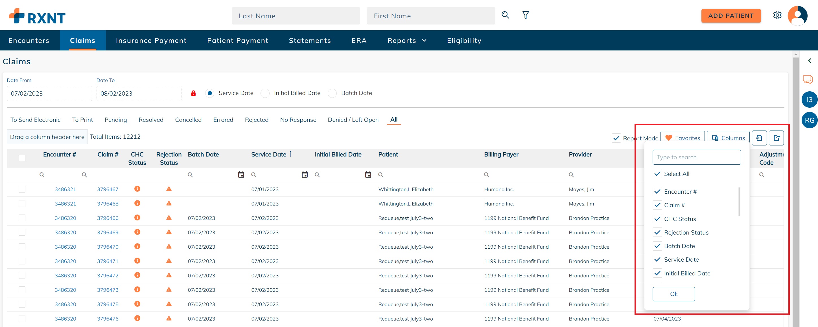Click the Claim # filter search icon
Screen dimensions: 818x327
point(84,175)
